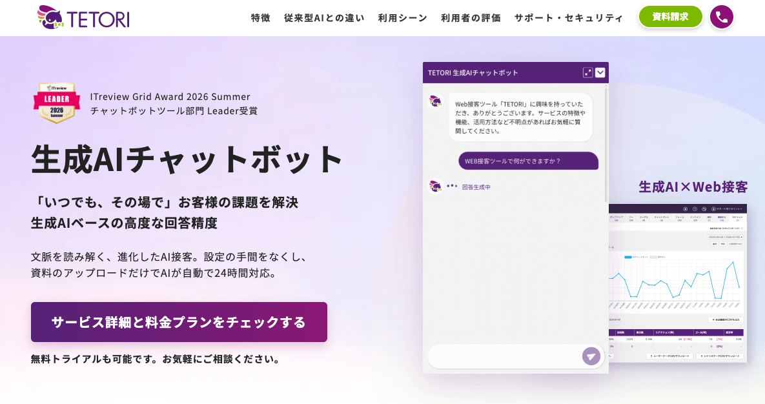765x404 pixels.
Task: Click the bot greeting message bubble
Action: click(520, 117)
